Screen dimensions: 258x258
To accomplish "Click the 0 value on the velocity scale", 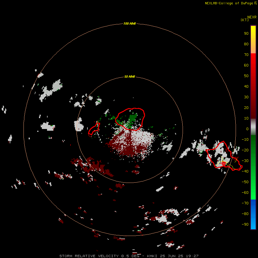I will point(247,129).
